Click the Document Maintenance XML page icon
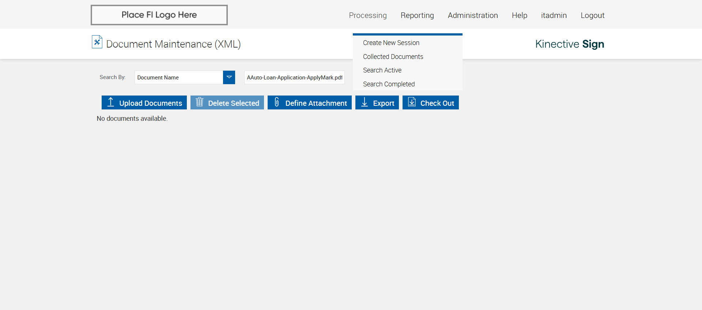 (97, 42)
